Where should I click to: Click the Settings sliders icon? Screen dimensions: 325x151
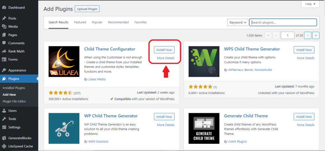click(x=4, y=128)
